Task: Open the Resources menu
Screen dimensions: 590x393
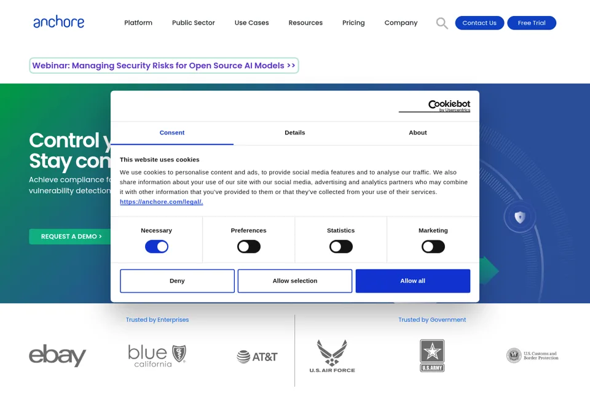Action: pyautogui.click(x=305, y=23)
